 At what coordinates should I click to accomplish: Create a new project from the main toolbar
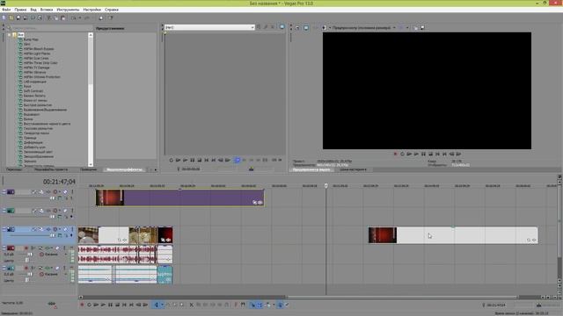coord(4,18)
